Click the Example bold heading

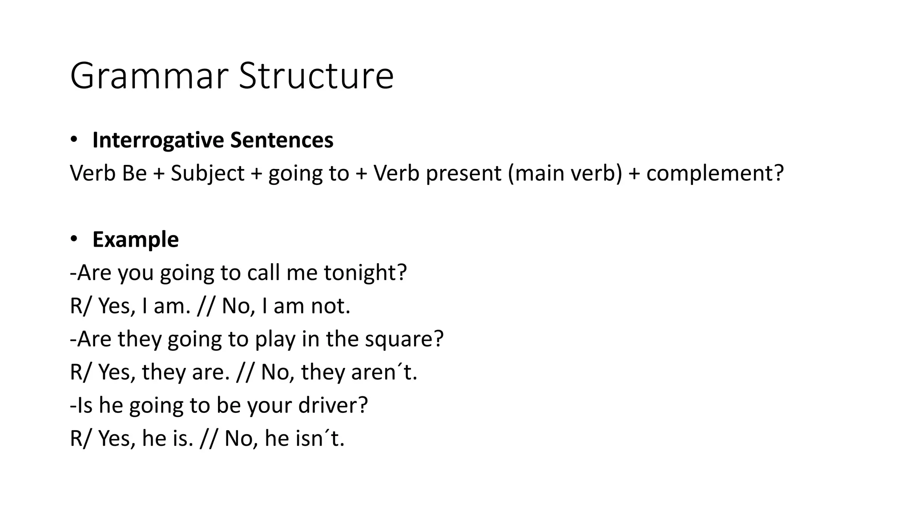tap(135, 240)
